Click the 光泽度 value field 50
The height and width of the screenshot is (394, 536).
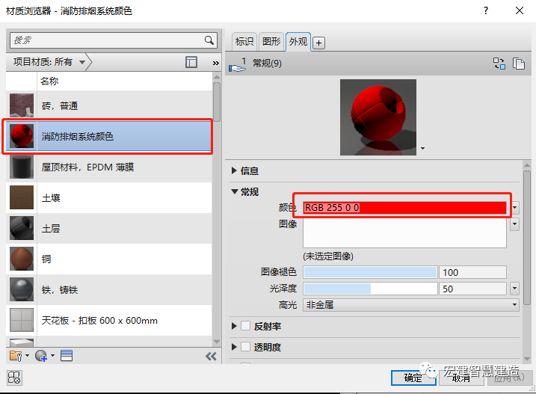click(x=472, y=289)
